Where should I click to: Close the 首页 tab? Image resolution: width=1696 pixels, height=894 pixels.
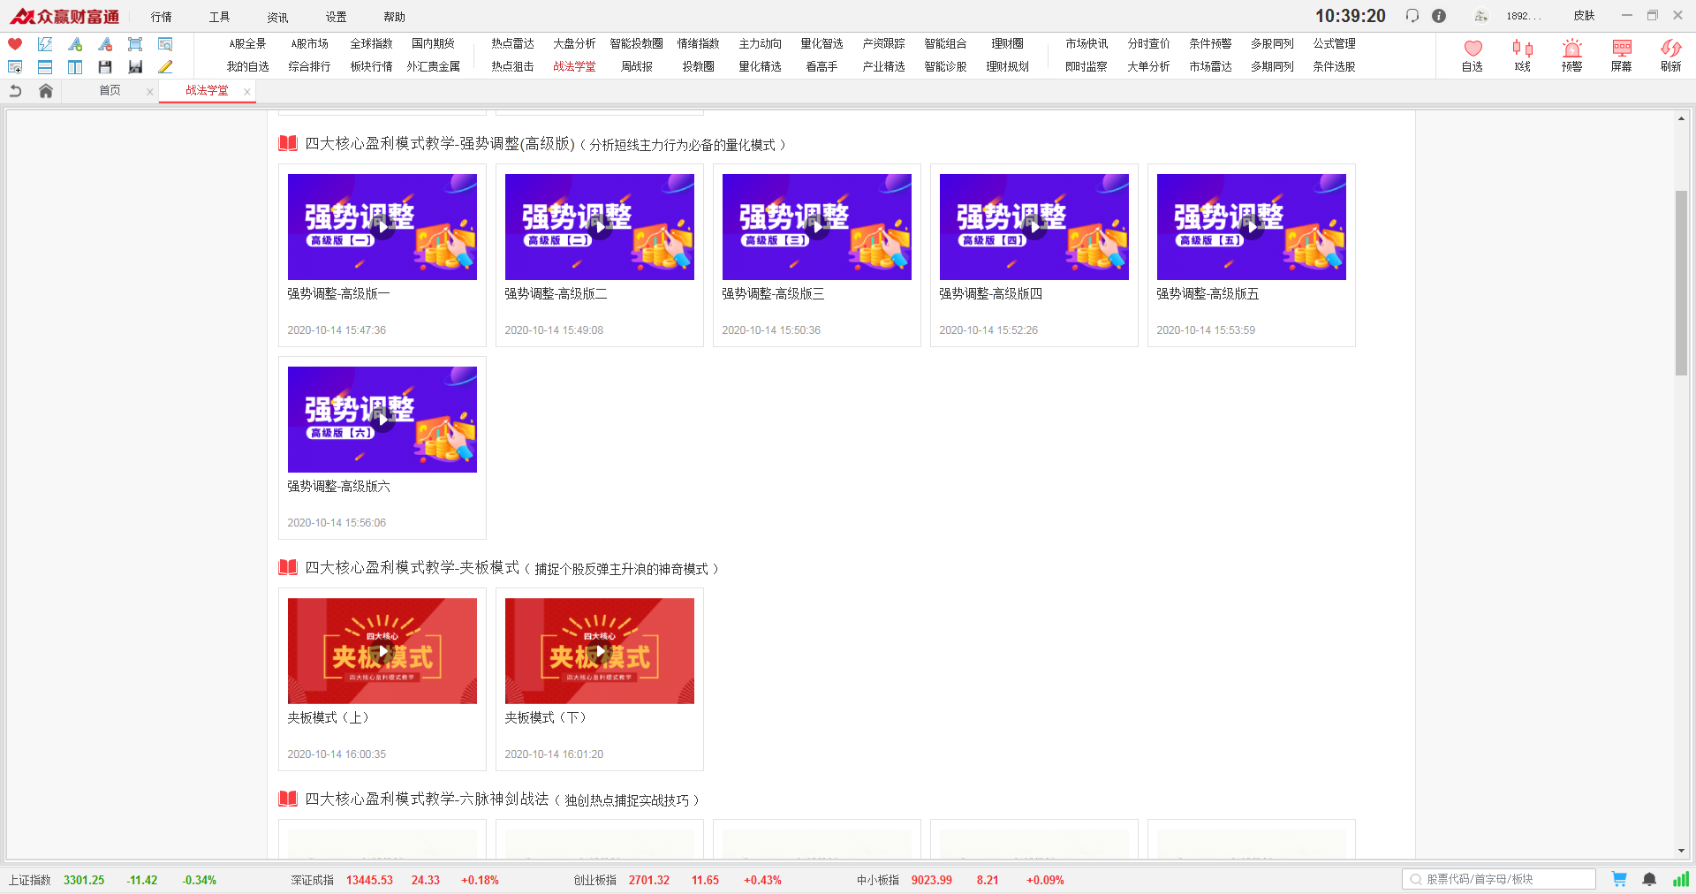pos(150,92)
